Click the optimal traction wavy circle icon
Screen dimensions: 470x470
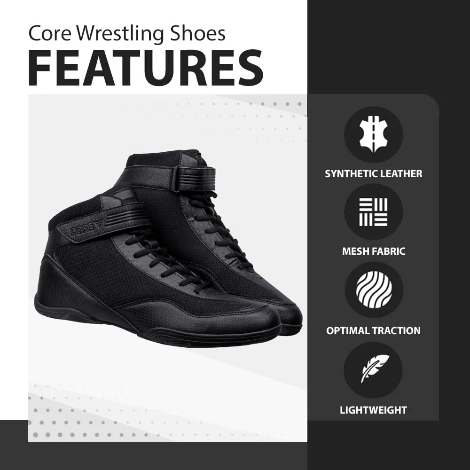click(x=374, y=290)
